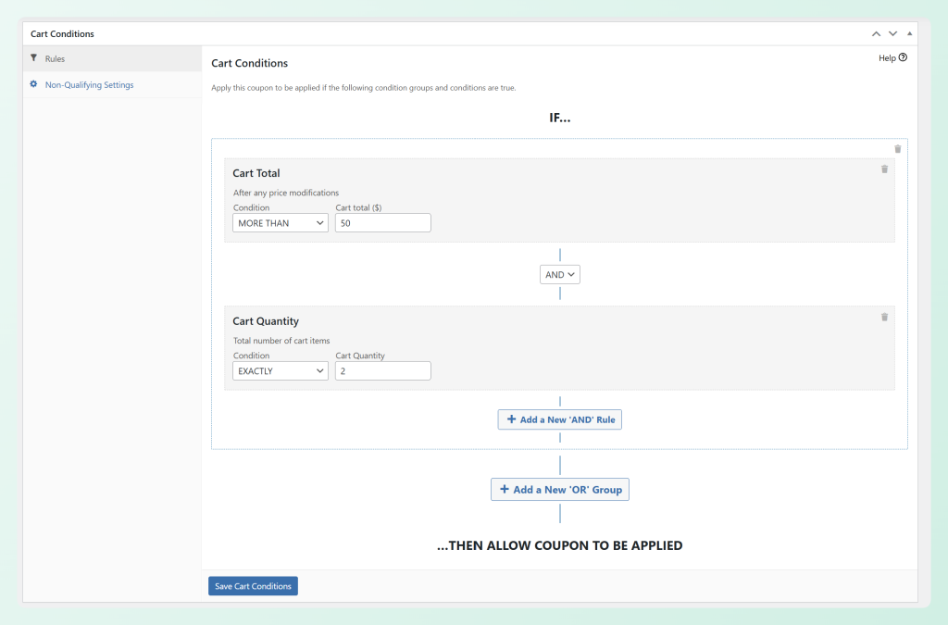
Task: Open the AND operator dropdown between conditions
Action: (559, 274)
